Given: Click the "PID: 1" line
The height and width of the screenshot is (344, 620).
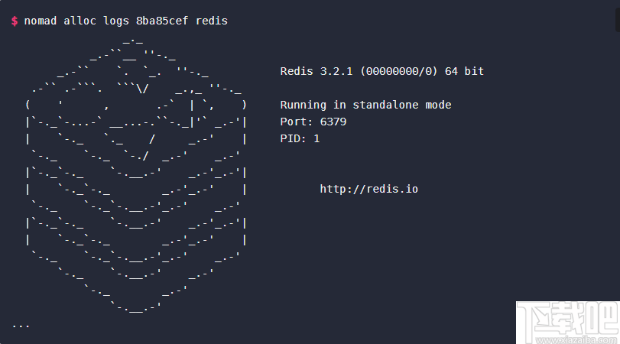Looking at the screenshot, I should click(300, 139).
